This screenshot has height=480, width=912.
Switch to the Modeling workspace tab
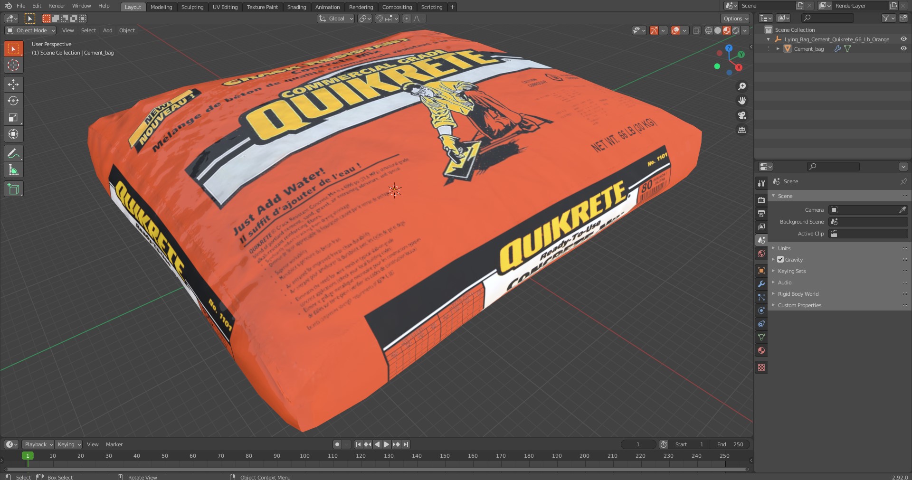point(161,7)
